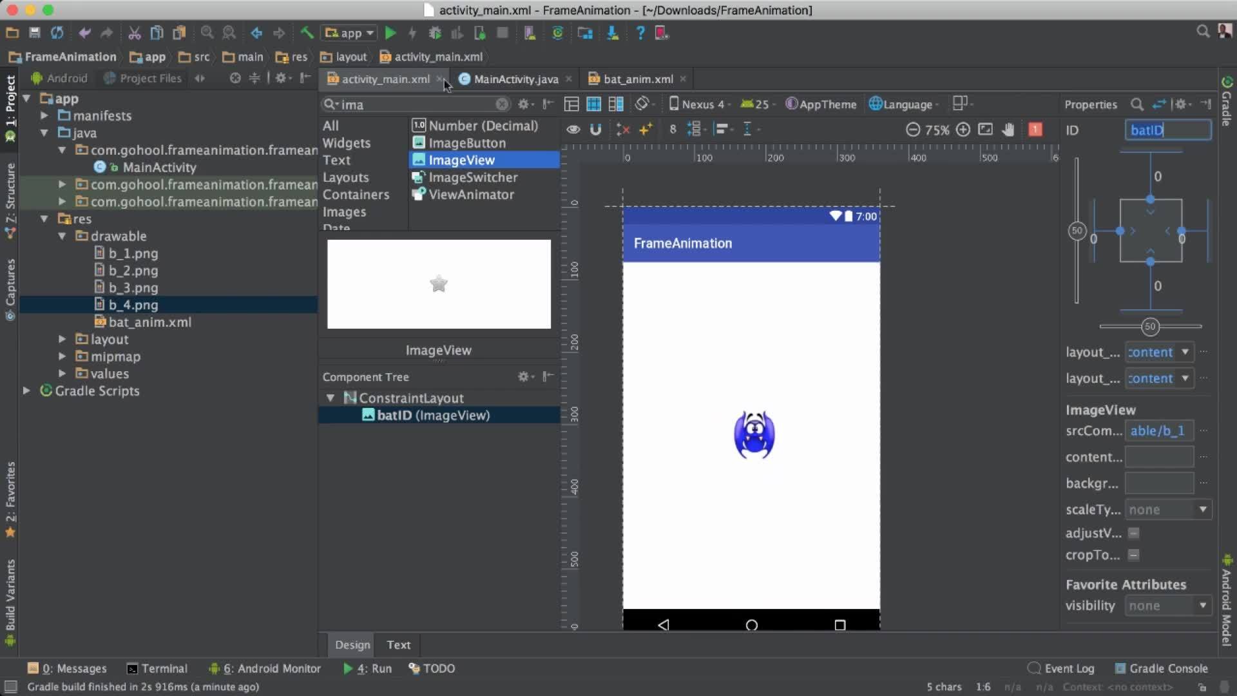Open the Android Monitor panel
This screenshot has height=696, width=1237.
pos(272,668)
